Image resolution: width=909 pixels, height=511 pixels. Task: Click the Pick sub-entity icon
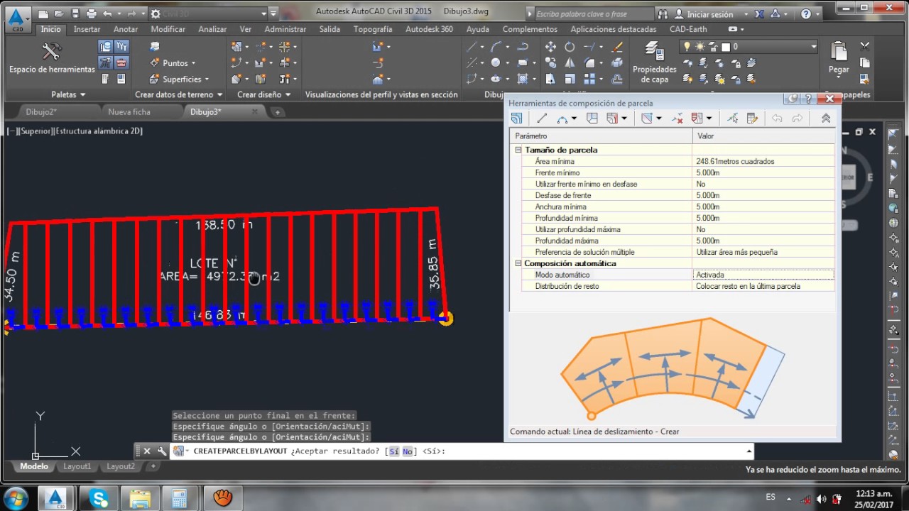[x=733, y=119]
